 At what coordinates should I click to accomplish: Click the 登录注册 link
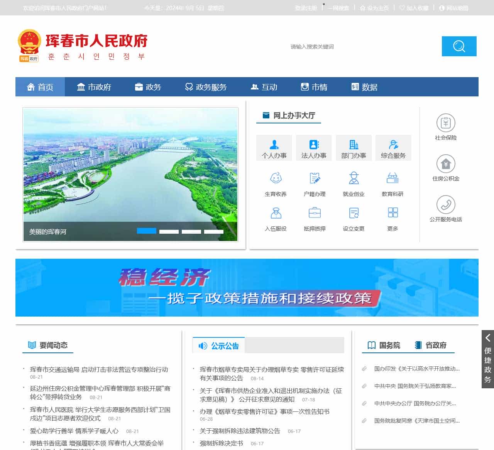(306, 8)
